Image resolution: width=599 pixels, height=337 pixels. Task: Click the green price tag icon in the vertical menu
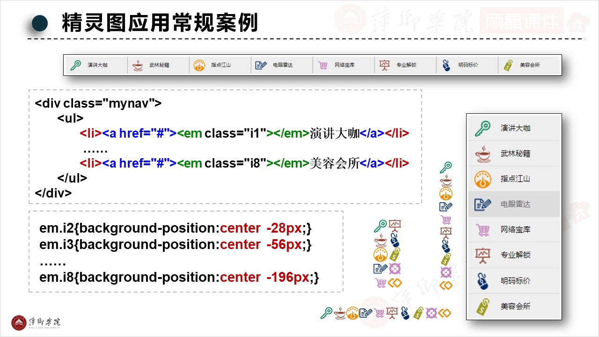(x=483, y=307)
